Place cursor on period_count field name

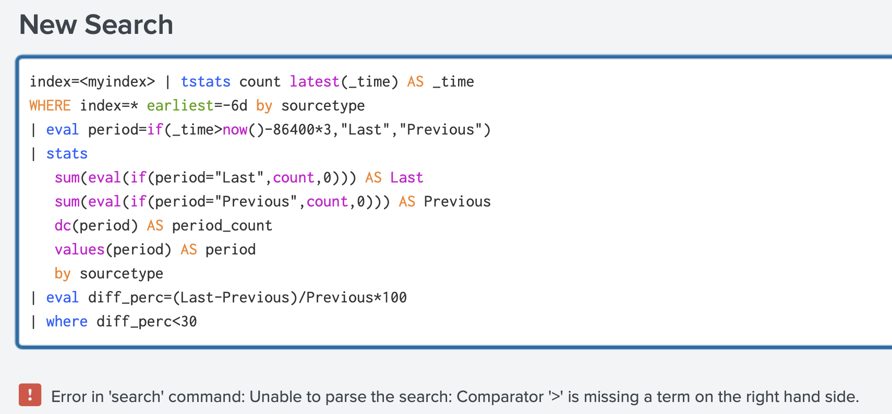coord(222,226)
